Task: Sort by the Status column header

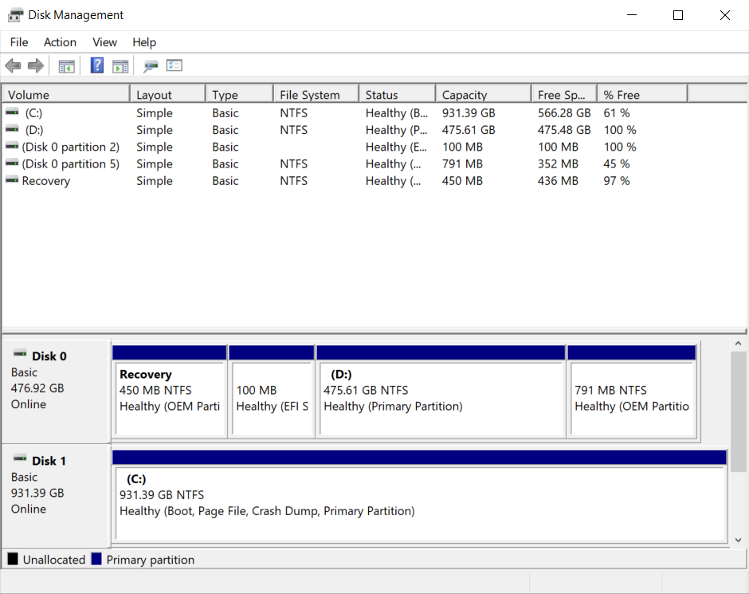Action: [x=398, y=95]
